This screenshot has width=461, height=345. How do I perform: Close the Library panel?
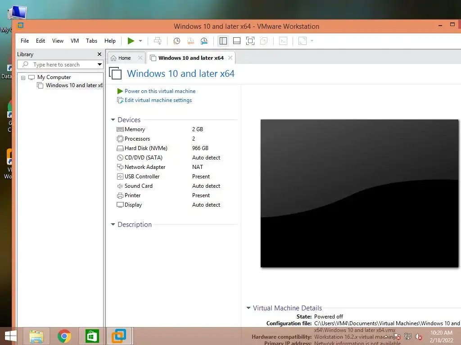tap(99, 54)
